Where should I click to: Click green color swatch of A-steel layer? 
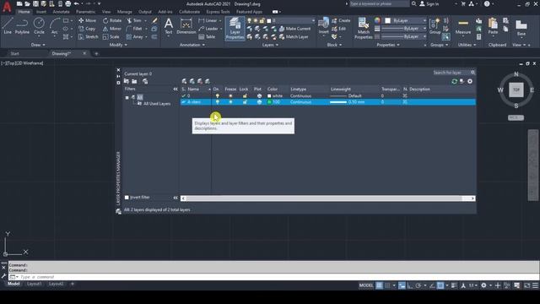tap(269, 102)
